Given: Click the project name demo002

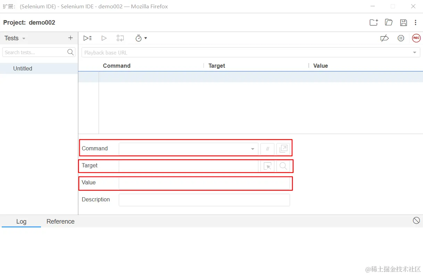Looking at the screenshot, I should coord(42,23).
